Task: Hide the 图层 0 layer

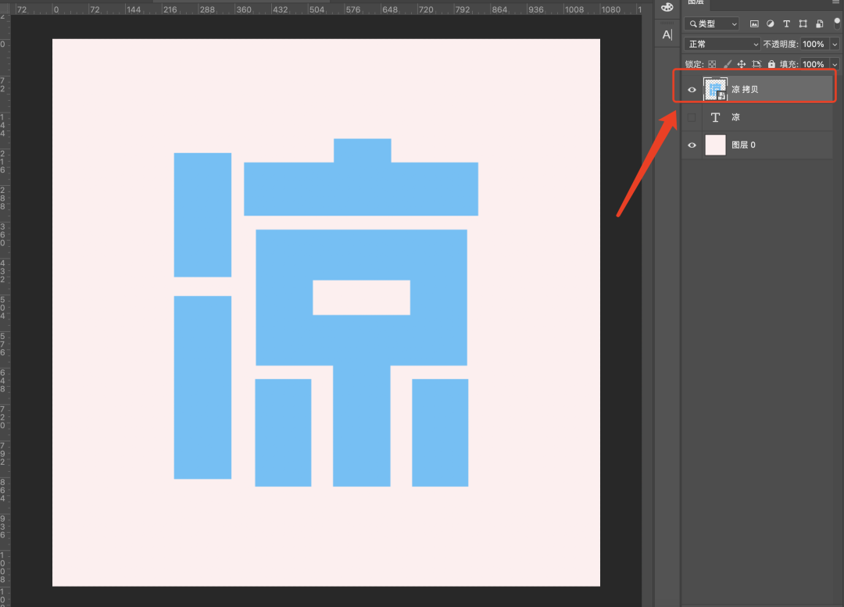Action: click(692, 145)
